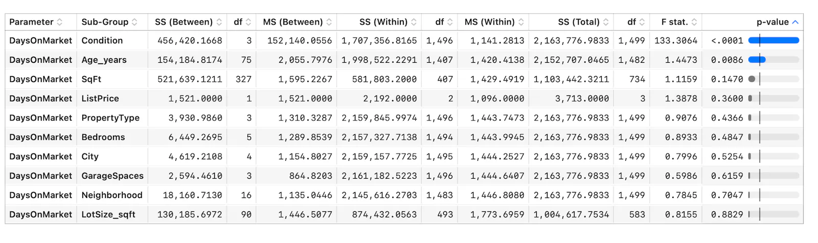Click the MS (Between) sort arrows
818x243 pixels.
point(329,22)
